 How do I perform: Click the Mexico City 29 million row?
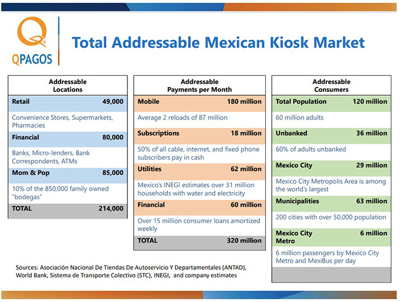click(331, 166)
